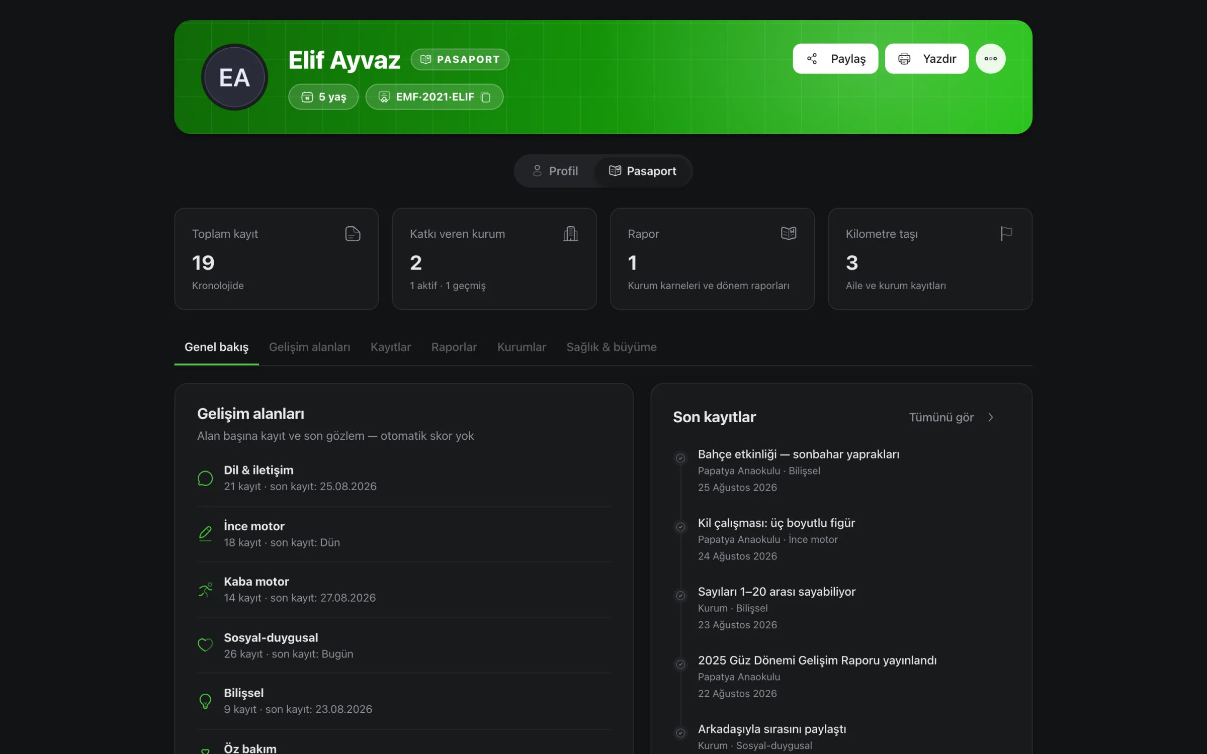This screenshot has height=754, width=1207.
Task: Click the book icon in Rapor card
Action: [788, 233]
